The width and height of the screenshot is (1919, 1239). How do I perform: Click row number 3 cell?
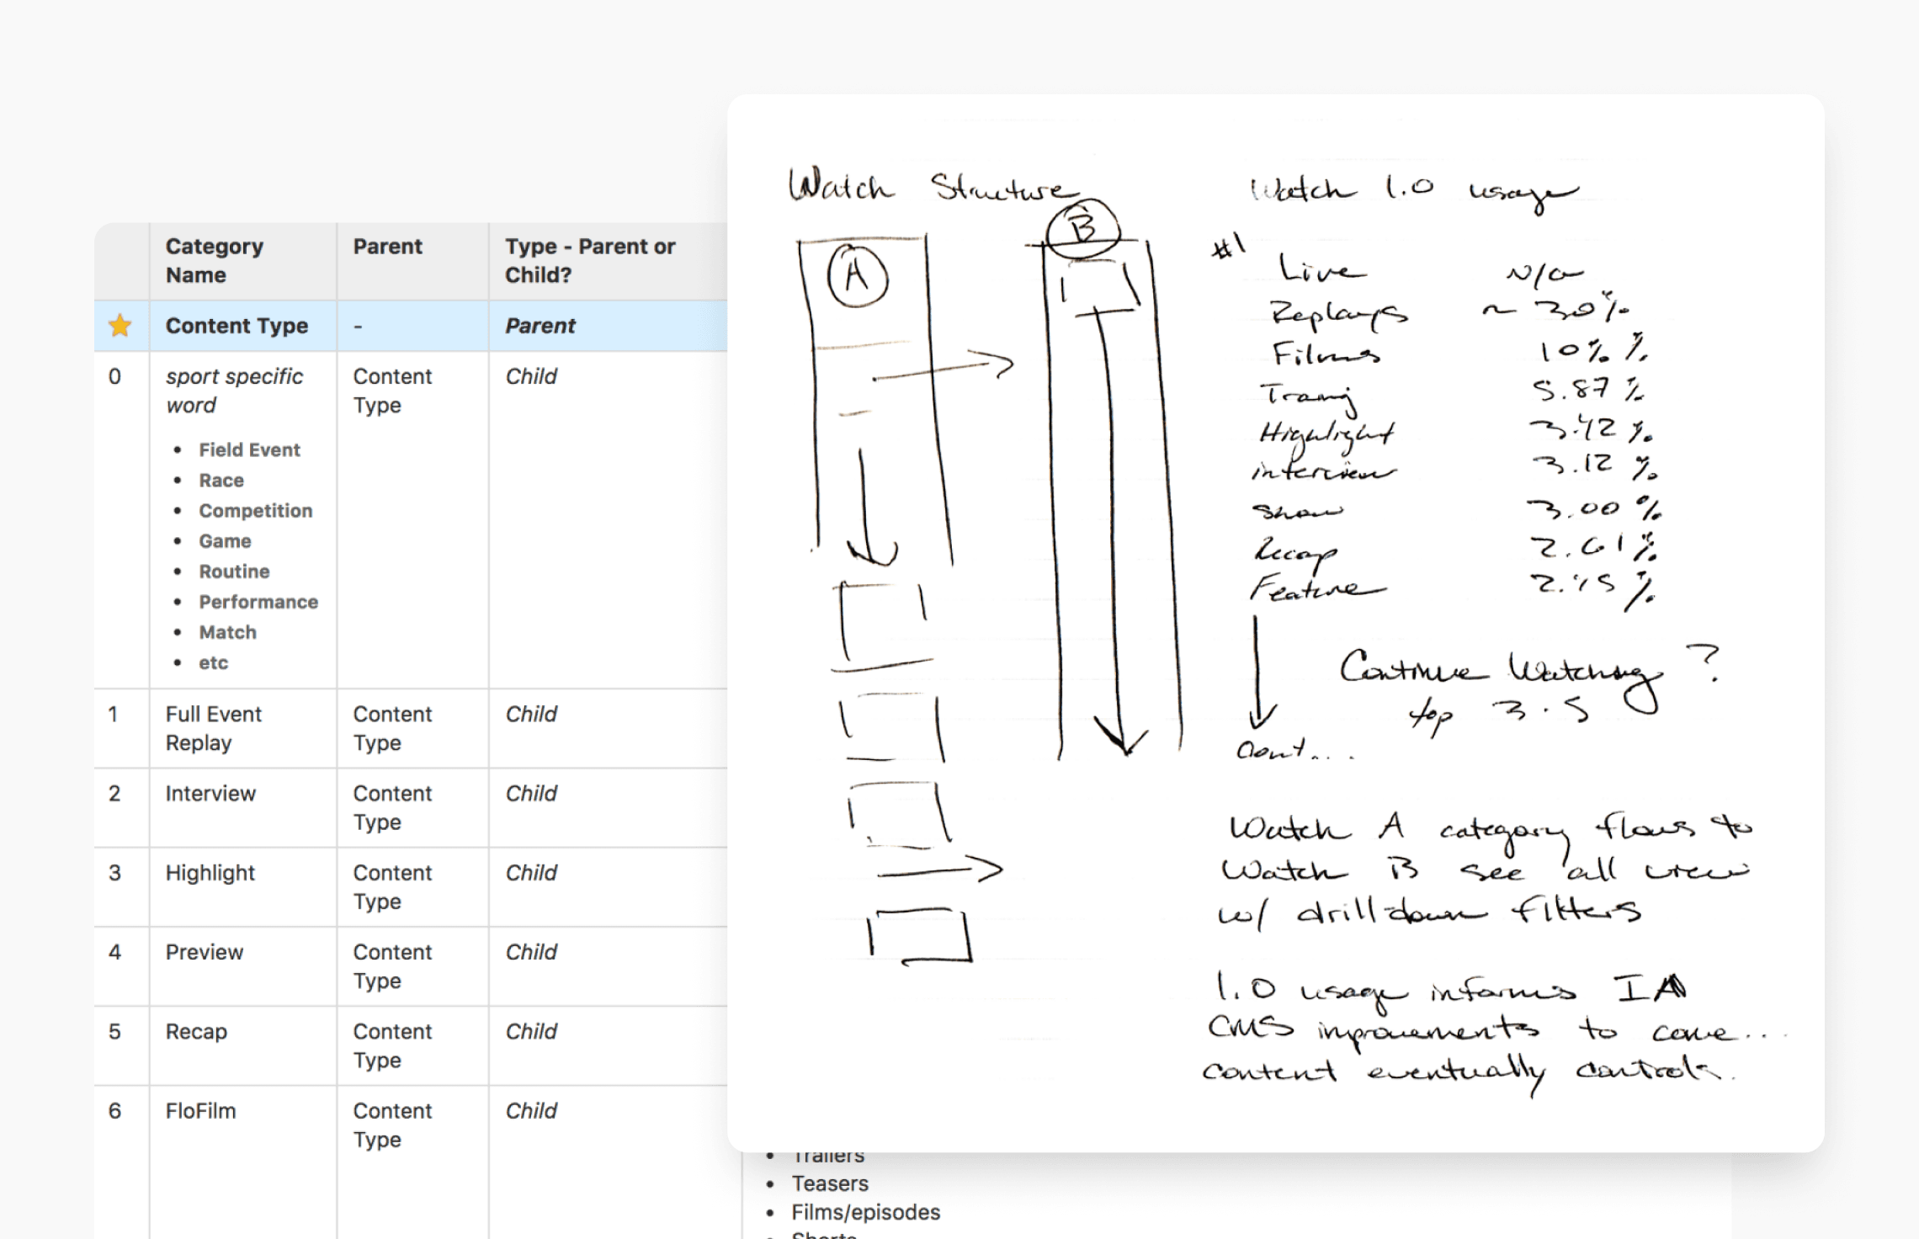pos(115,873)
